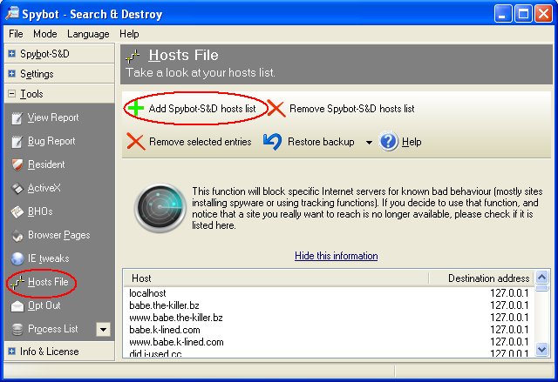Viewport: 558px width, 382px height.
Task: Collapse the Tools sidebar section
Action: (11, 94)
